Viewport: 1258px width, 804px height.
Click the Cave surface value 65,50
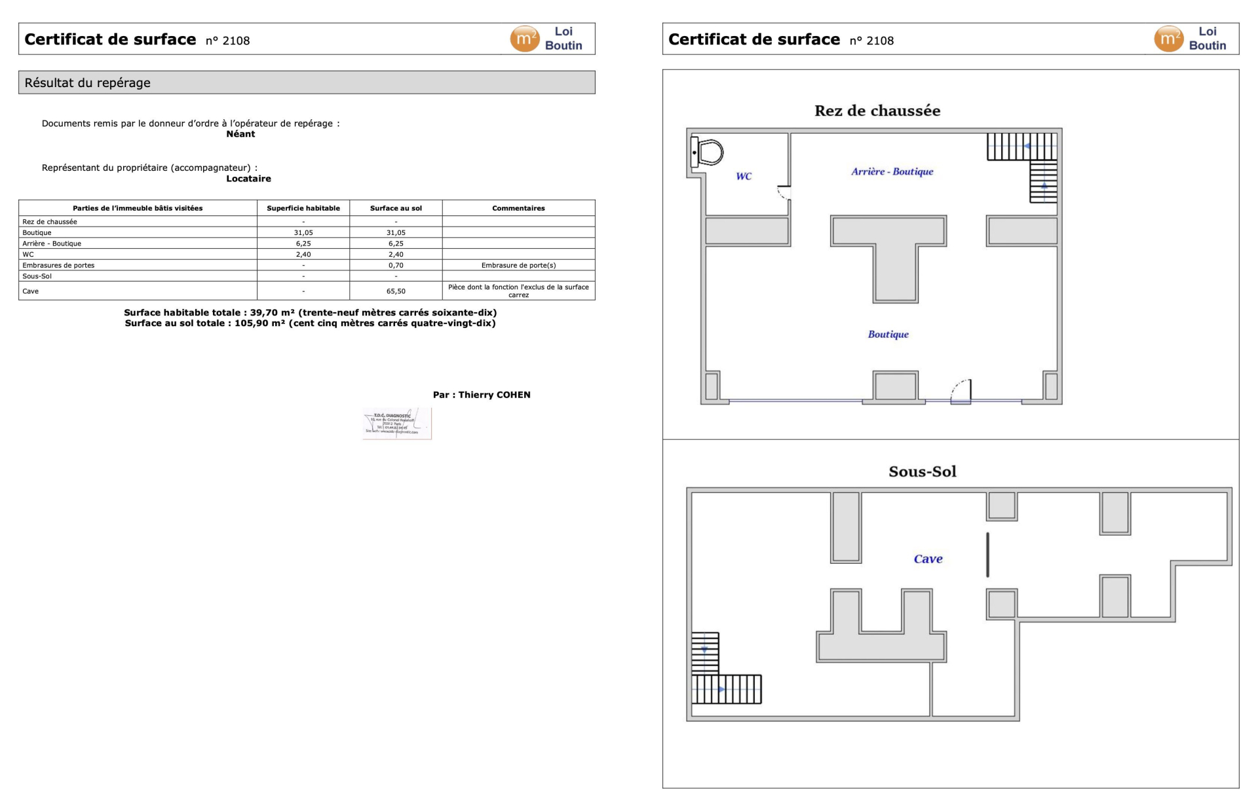tap(396, 291)
